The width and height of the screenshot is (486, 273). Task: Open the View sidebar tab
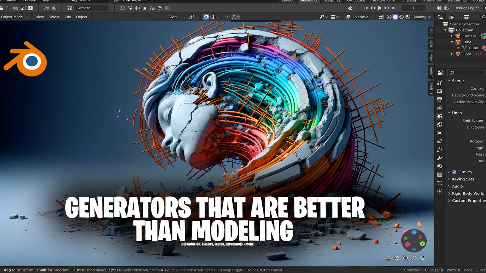click(x=431, y=57)
